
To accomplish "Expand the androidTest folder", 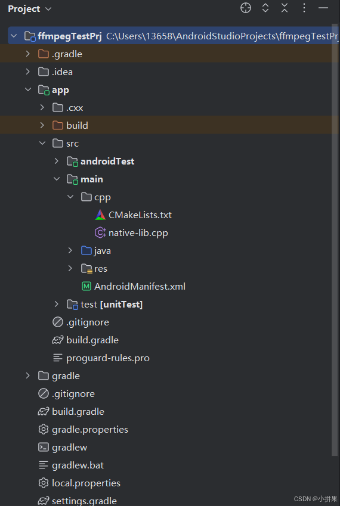I will 56,161.
